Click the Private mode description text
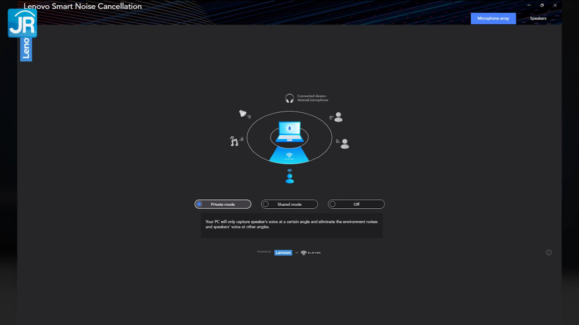The image size is (579, 325). coord(291,224)
